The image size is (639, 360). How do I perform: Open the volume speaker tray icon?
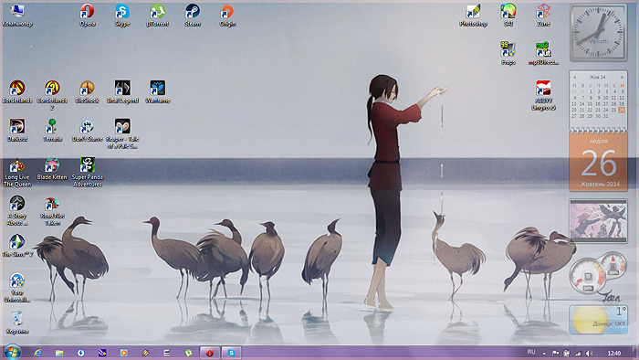589,353
